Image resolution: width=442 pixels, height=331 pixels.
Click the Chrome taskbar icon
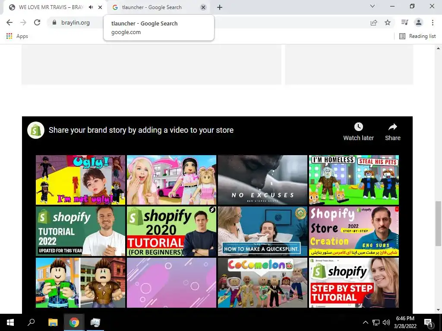click(74, 322)
